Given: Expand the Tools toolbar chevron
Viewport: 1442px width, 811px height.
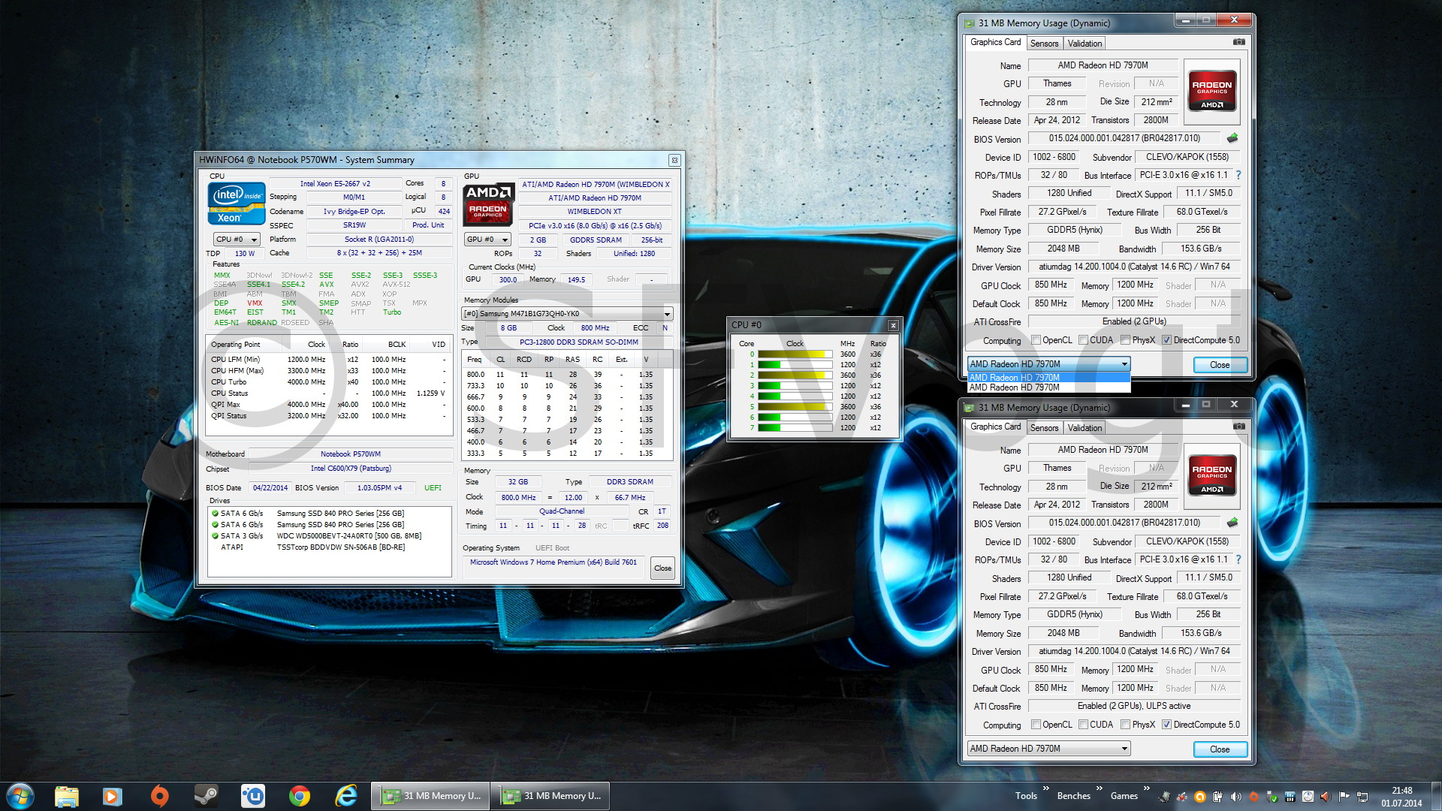Looking at the screenshot, I should [1046, 788].
